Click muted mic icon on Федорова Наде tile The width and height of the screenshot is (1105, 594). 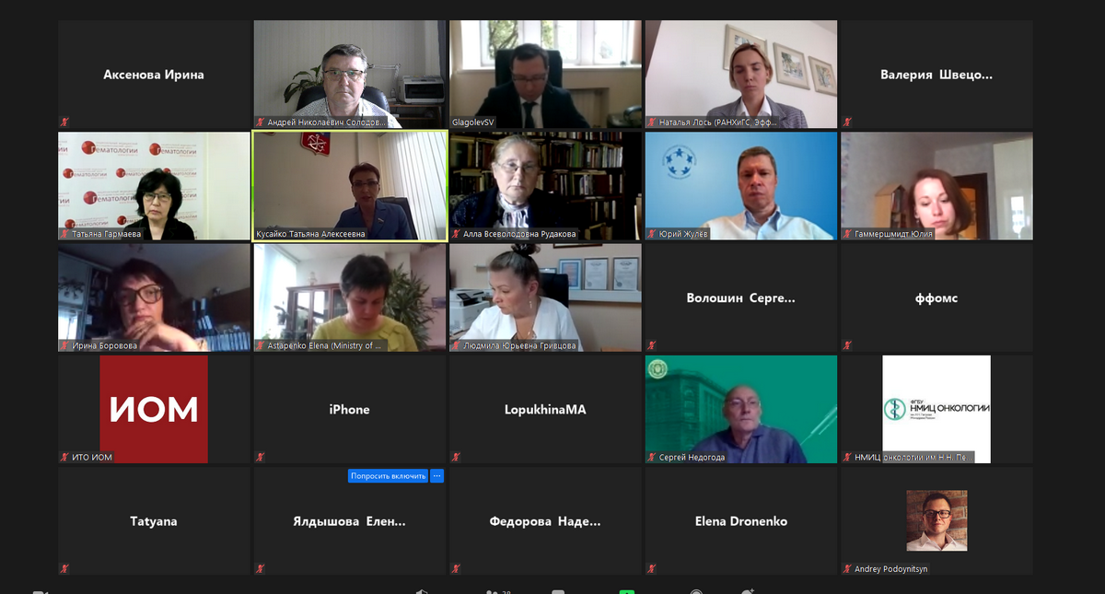click(456, 568)
